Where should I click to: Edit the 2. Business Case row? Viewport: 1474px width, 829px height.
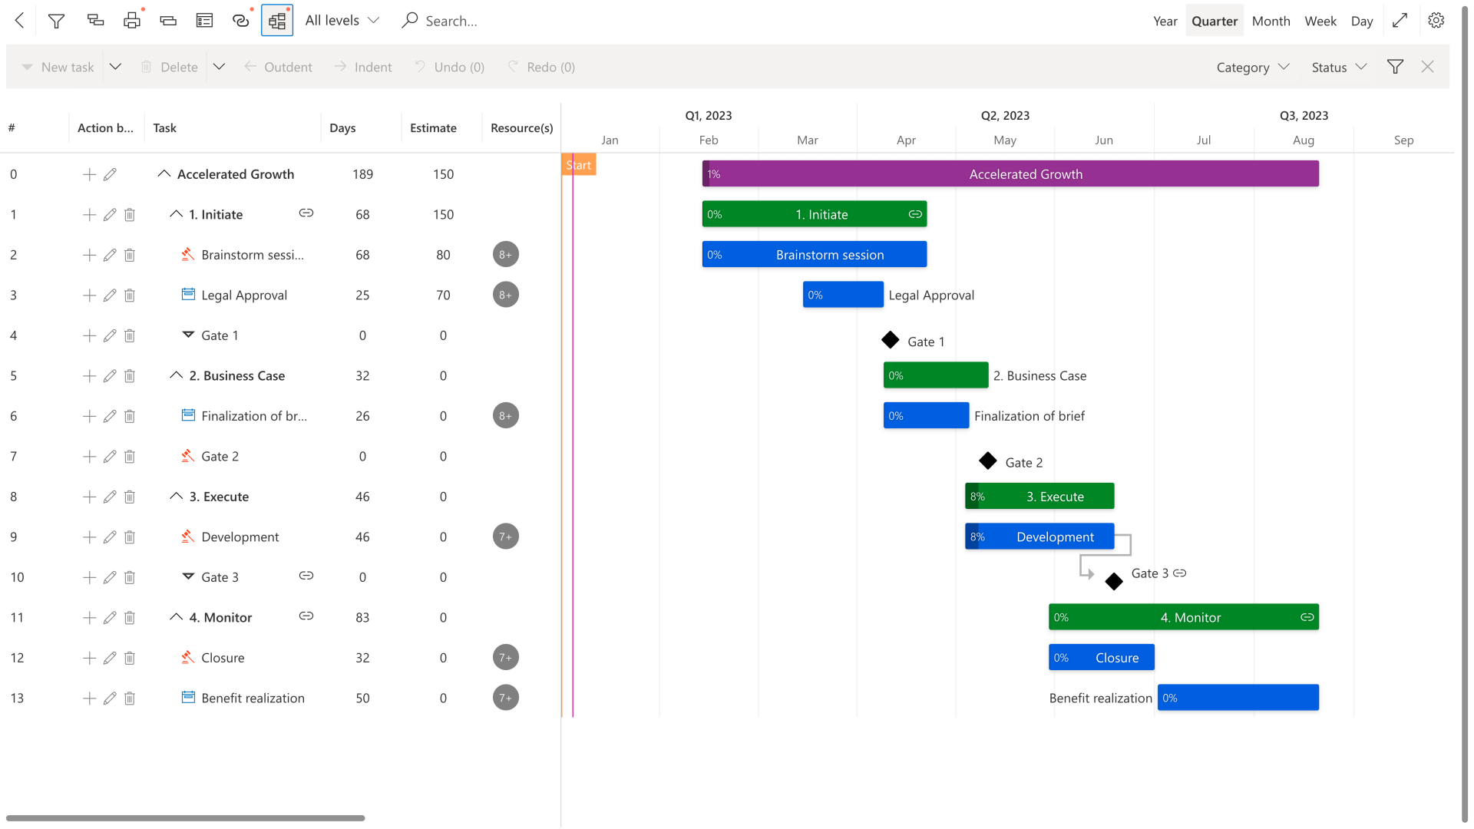pyautogui.click(x=110, y=376)
